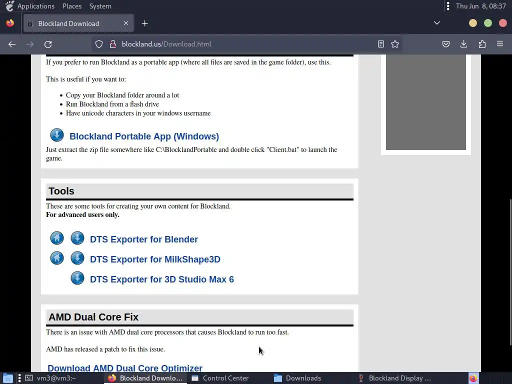
Task: Click the Firefox logo in the tab bar
Action: pos(10,23)
